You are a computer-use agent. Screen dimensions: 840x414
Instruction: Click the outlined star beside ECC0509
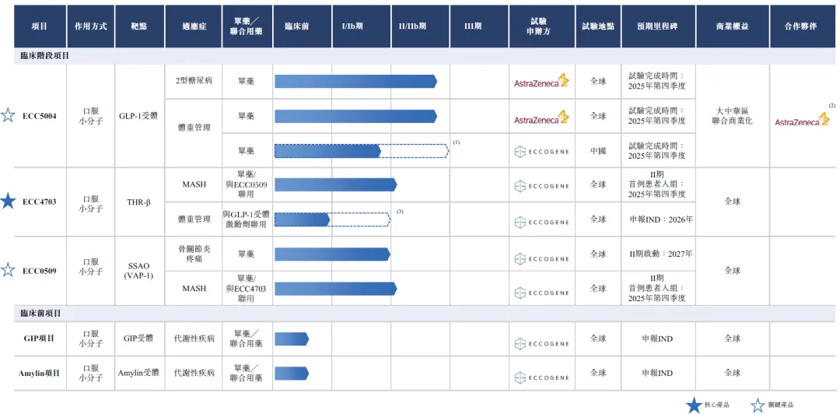[x=8, y=270]
